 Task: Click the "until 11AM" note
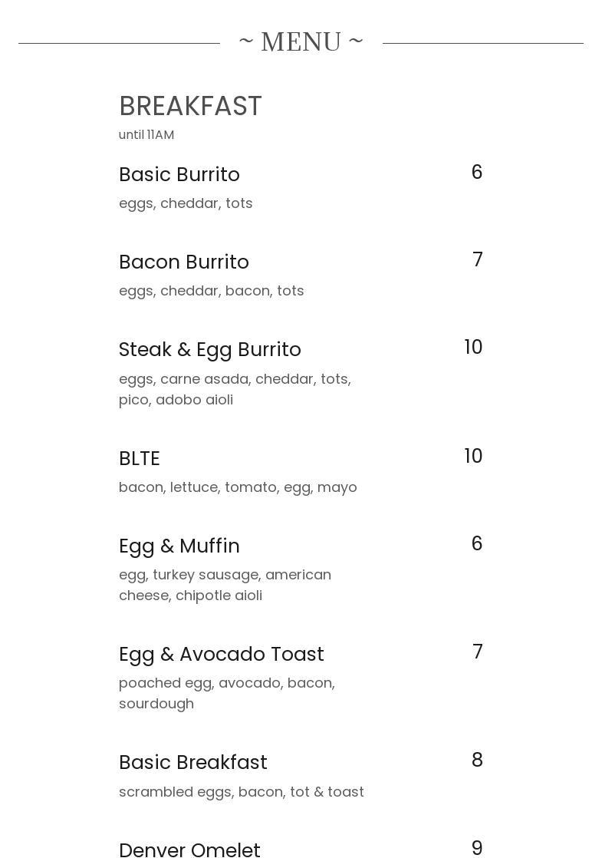146,135
